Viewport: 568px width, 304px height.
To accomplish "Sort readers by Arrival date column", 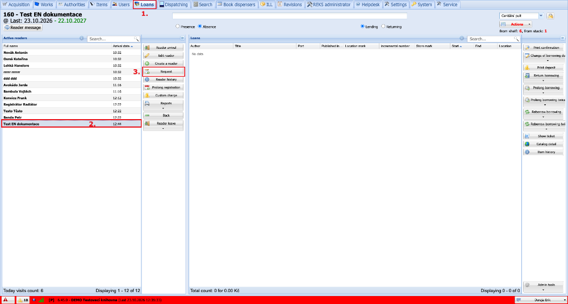I will tap(122, 46).
